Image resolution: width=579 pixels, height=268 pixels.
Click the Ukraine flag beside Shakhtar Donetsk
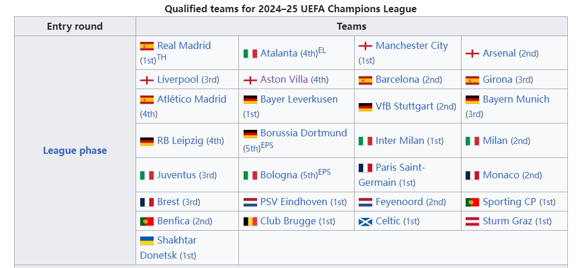[x=147, y=241]
